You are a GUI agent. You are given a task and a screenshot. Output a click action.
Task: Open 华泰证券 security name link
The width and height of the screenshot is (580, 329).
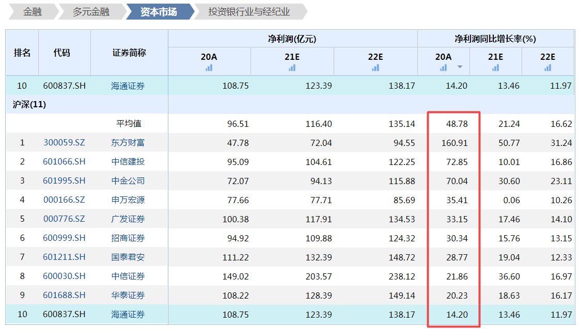pos(128,295)
